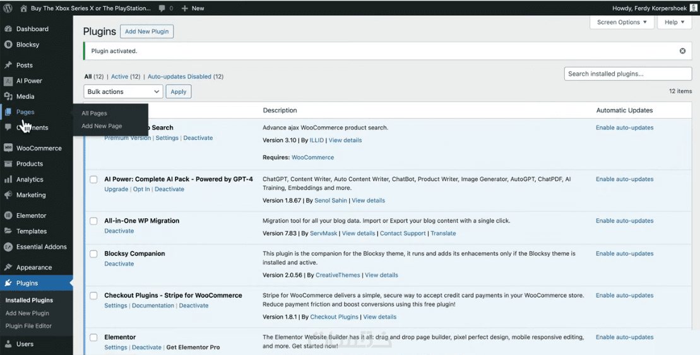Click the Posts pin icon

point(8,65)
